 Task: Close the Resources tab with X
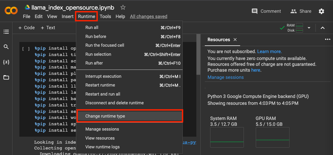pyautogui.click(x=235, y=40)
